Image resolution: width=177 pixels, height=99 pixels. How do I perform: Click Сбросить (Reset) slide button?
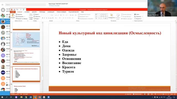coord(37,16)
